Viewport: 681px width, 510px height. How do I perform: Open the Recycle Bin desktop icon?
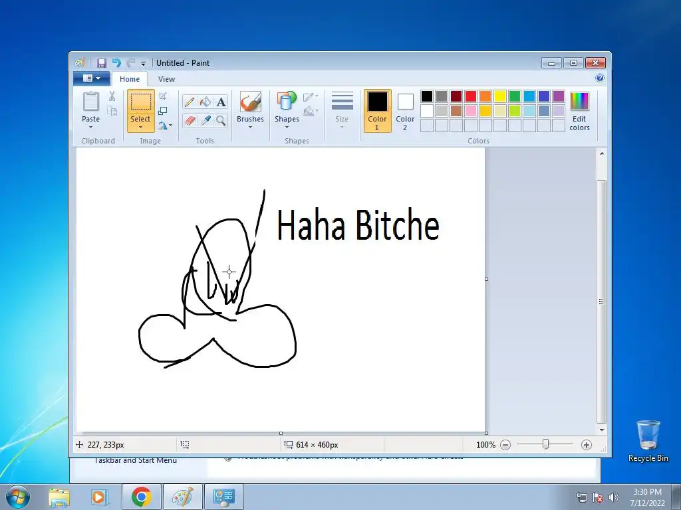click(648, 441)
